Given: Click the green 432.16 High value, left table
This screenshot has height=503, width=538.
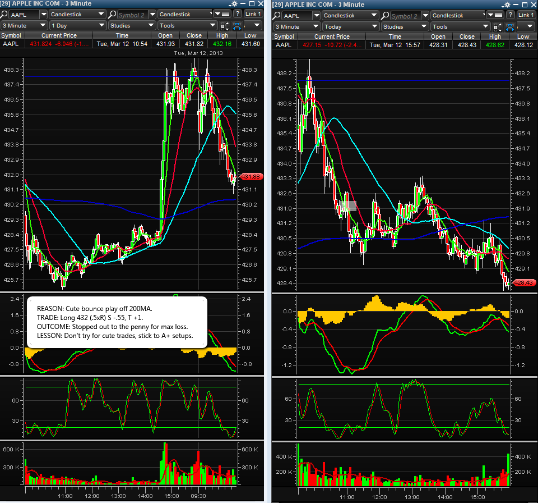Looking at the screenshot, I should [222, 44].
